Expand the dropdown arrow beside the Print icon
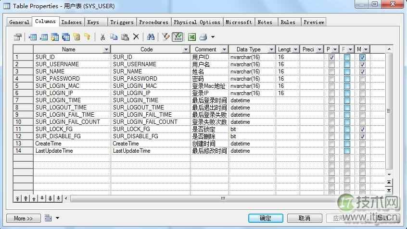Image resolution: width=407 pixels, height=229 pixels. tap(213, 37)
